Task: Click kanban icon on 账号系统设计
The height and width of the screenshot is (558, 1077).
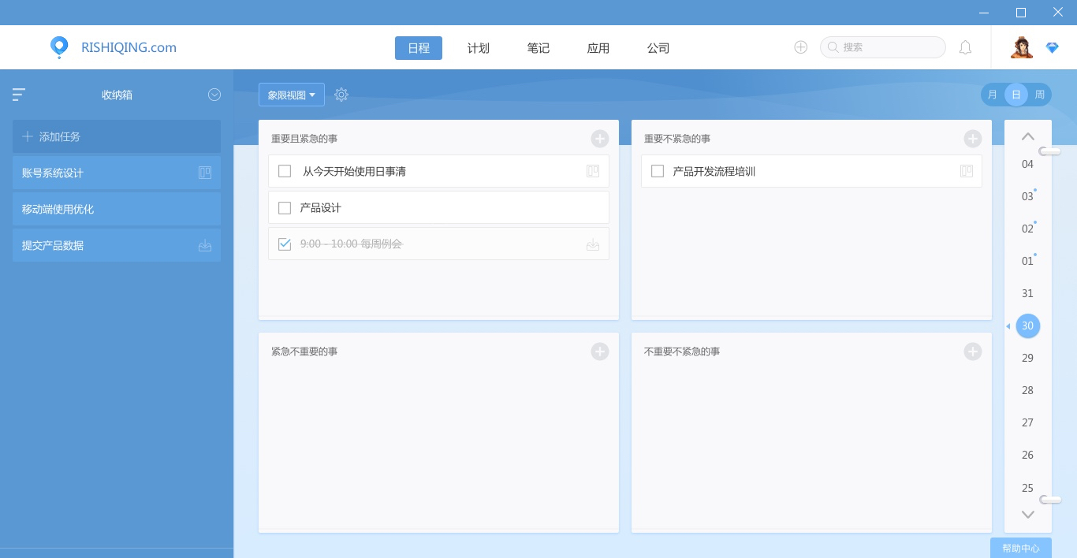Action: click(205, 173)
